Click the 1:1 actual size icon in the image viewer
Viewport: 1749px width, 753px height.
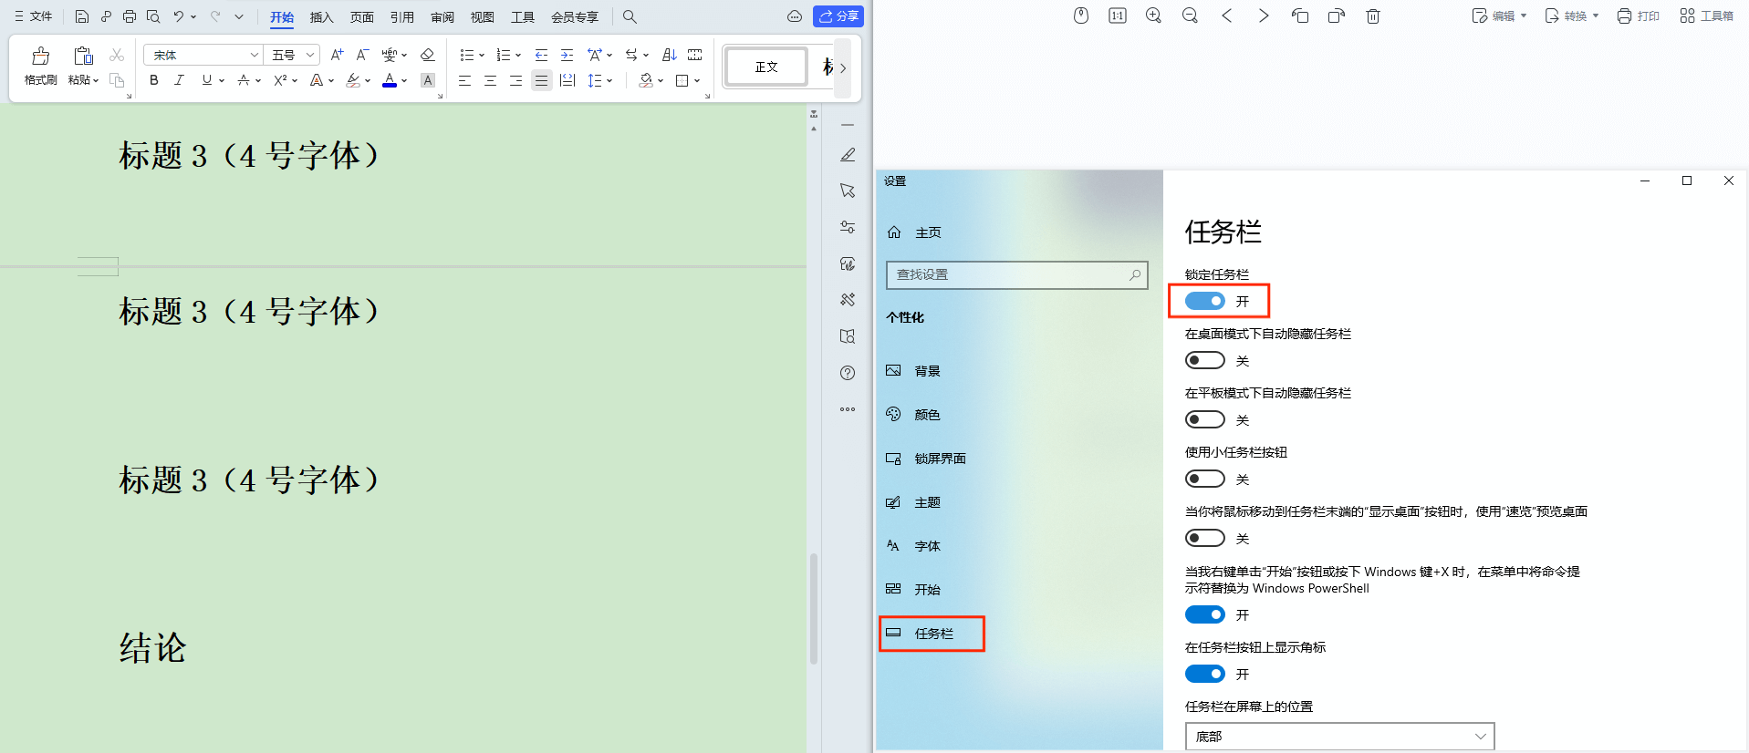tap(1117, 15)
